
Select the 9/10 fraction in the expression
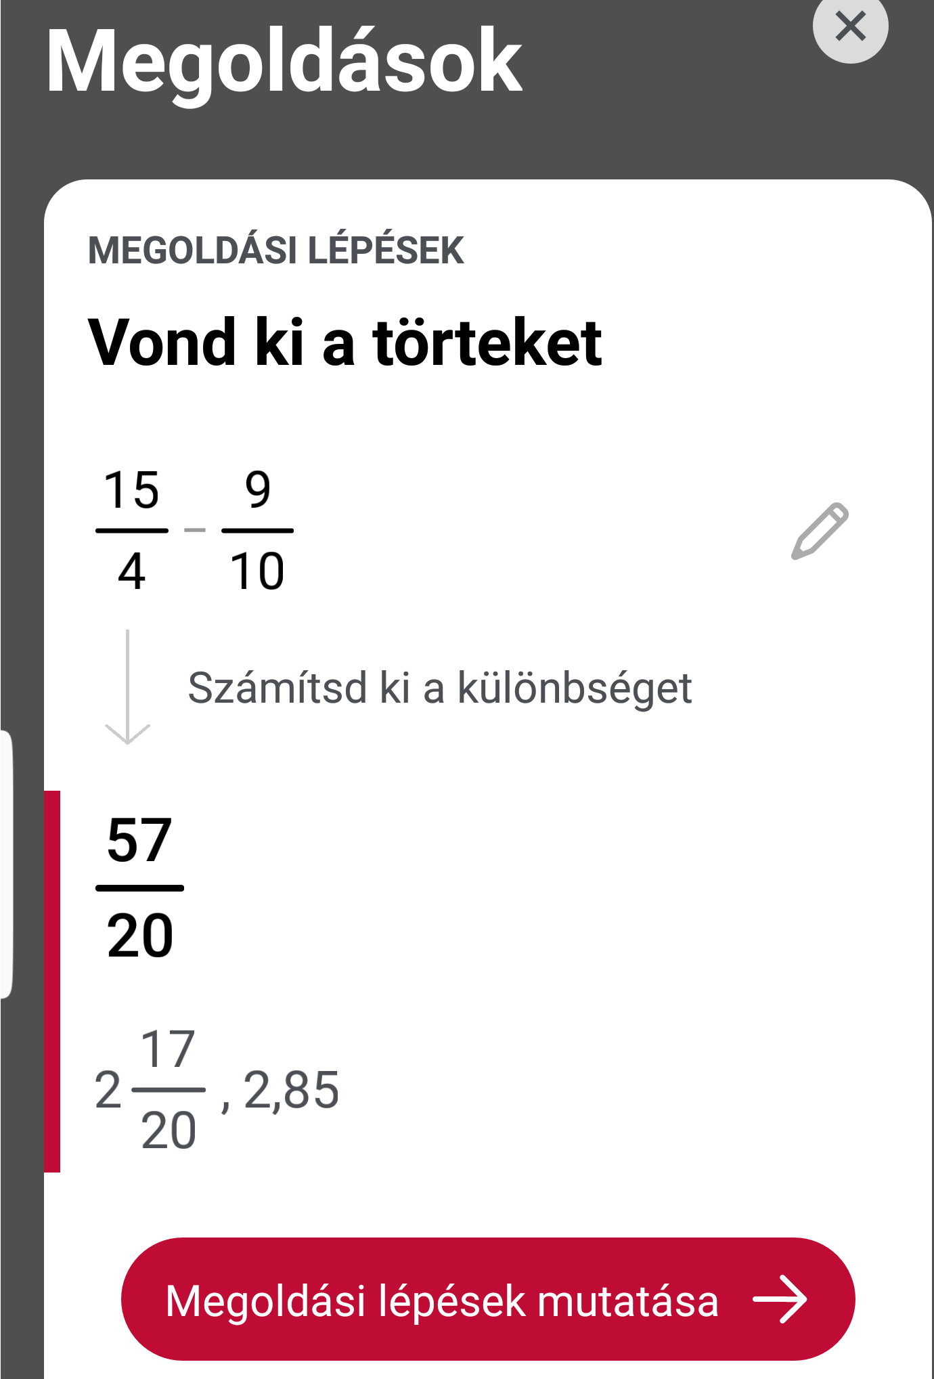pyautogui.click(x=257, y=531)
